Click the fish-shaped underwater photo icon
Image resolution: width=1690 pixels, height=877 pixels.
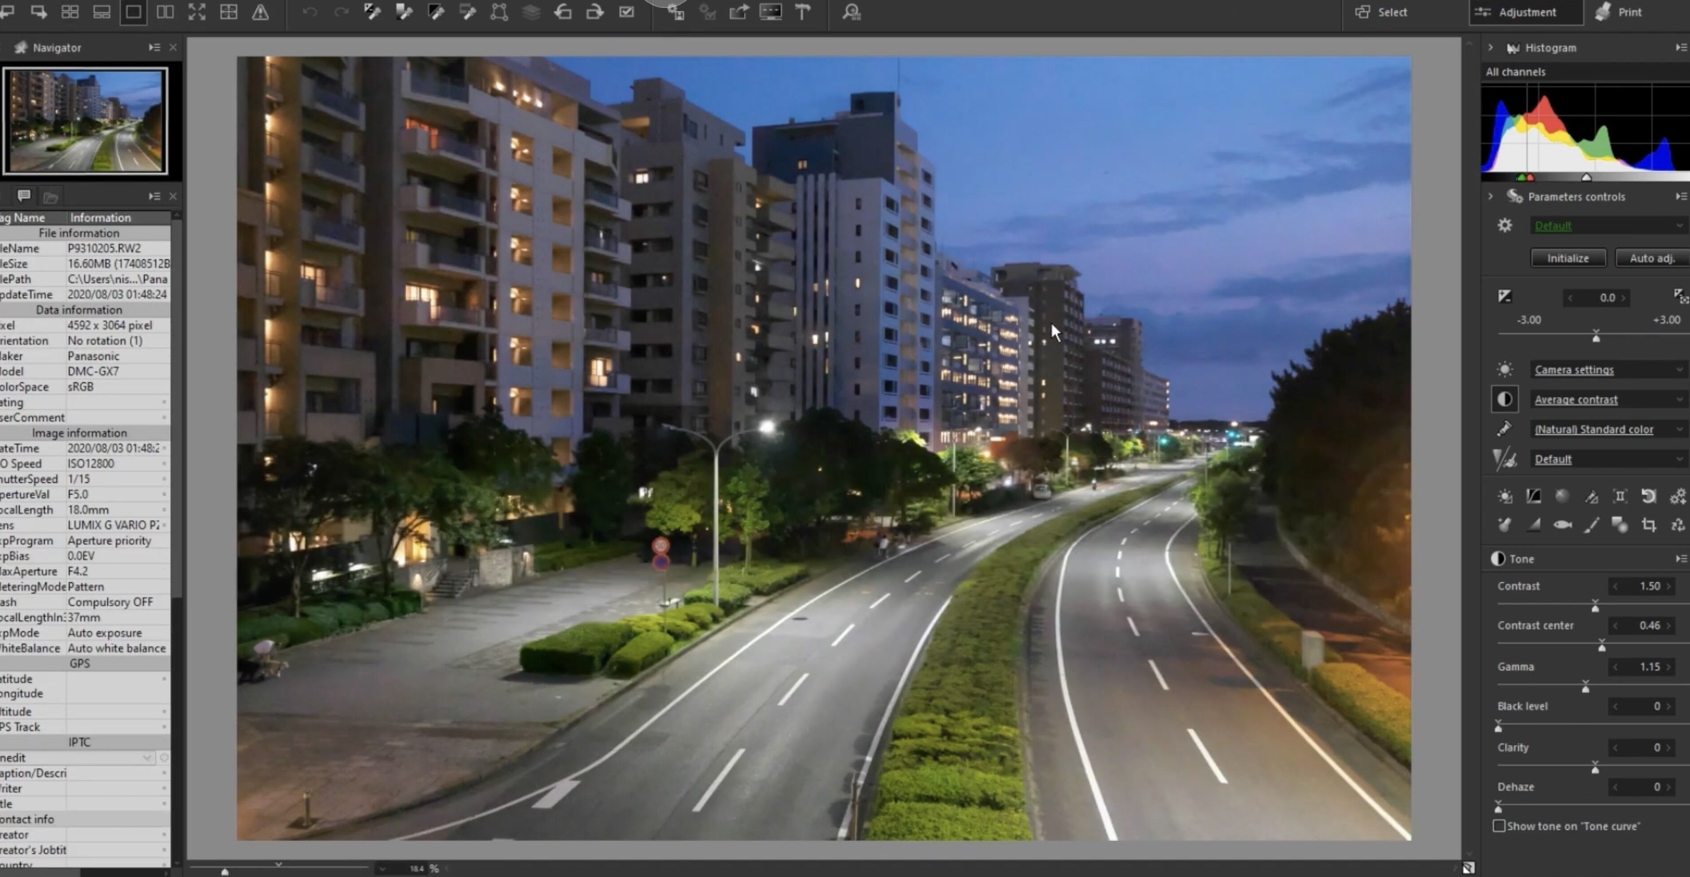coord(1562,525)
